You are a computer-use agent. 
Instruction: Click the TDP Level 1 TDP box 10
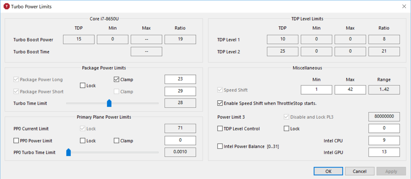[283, 39]
